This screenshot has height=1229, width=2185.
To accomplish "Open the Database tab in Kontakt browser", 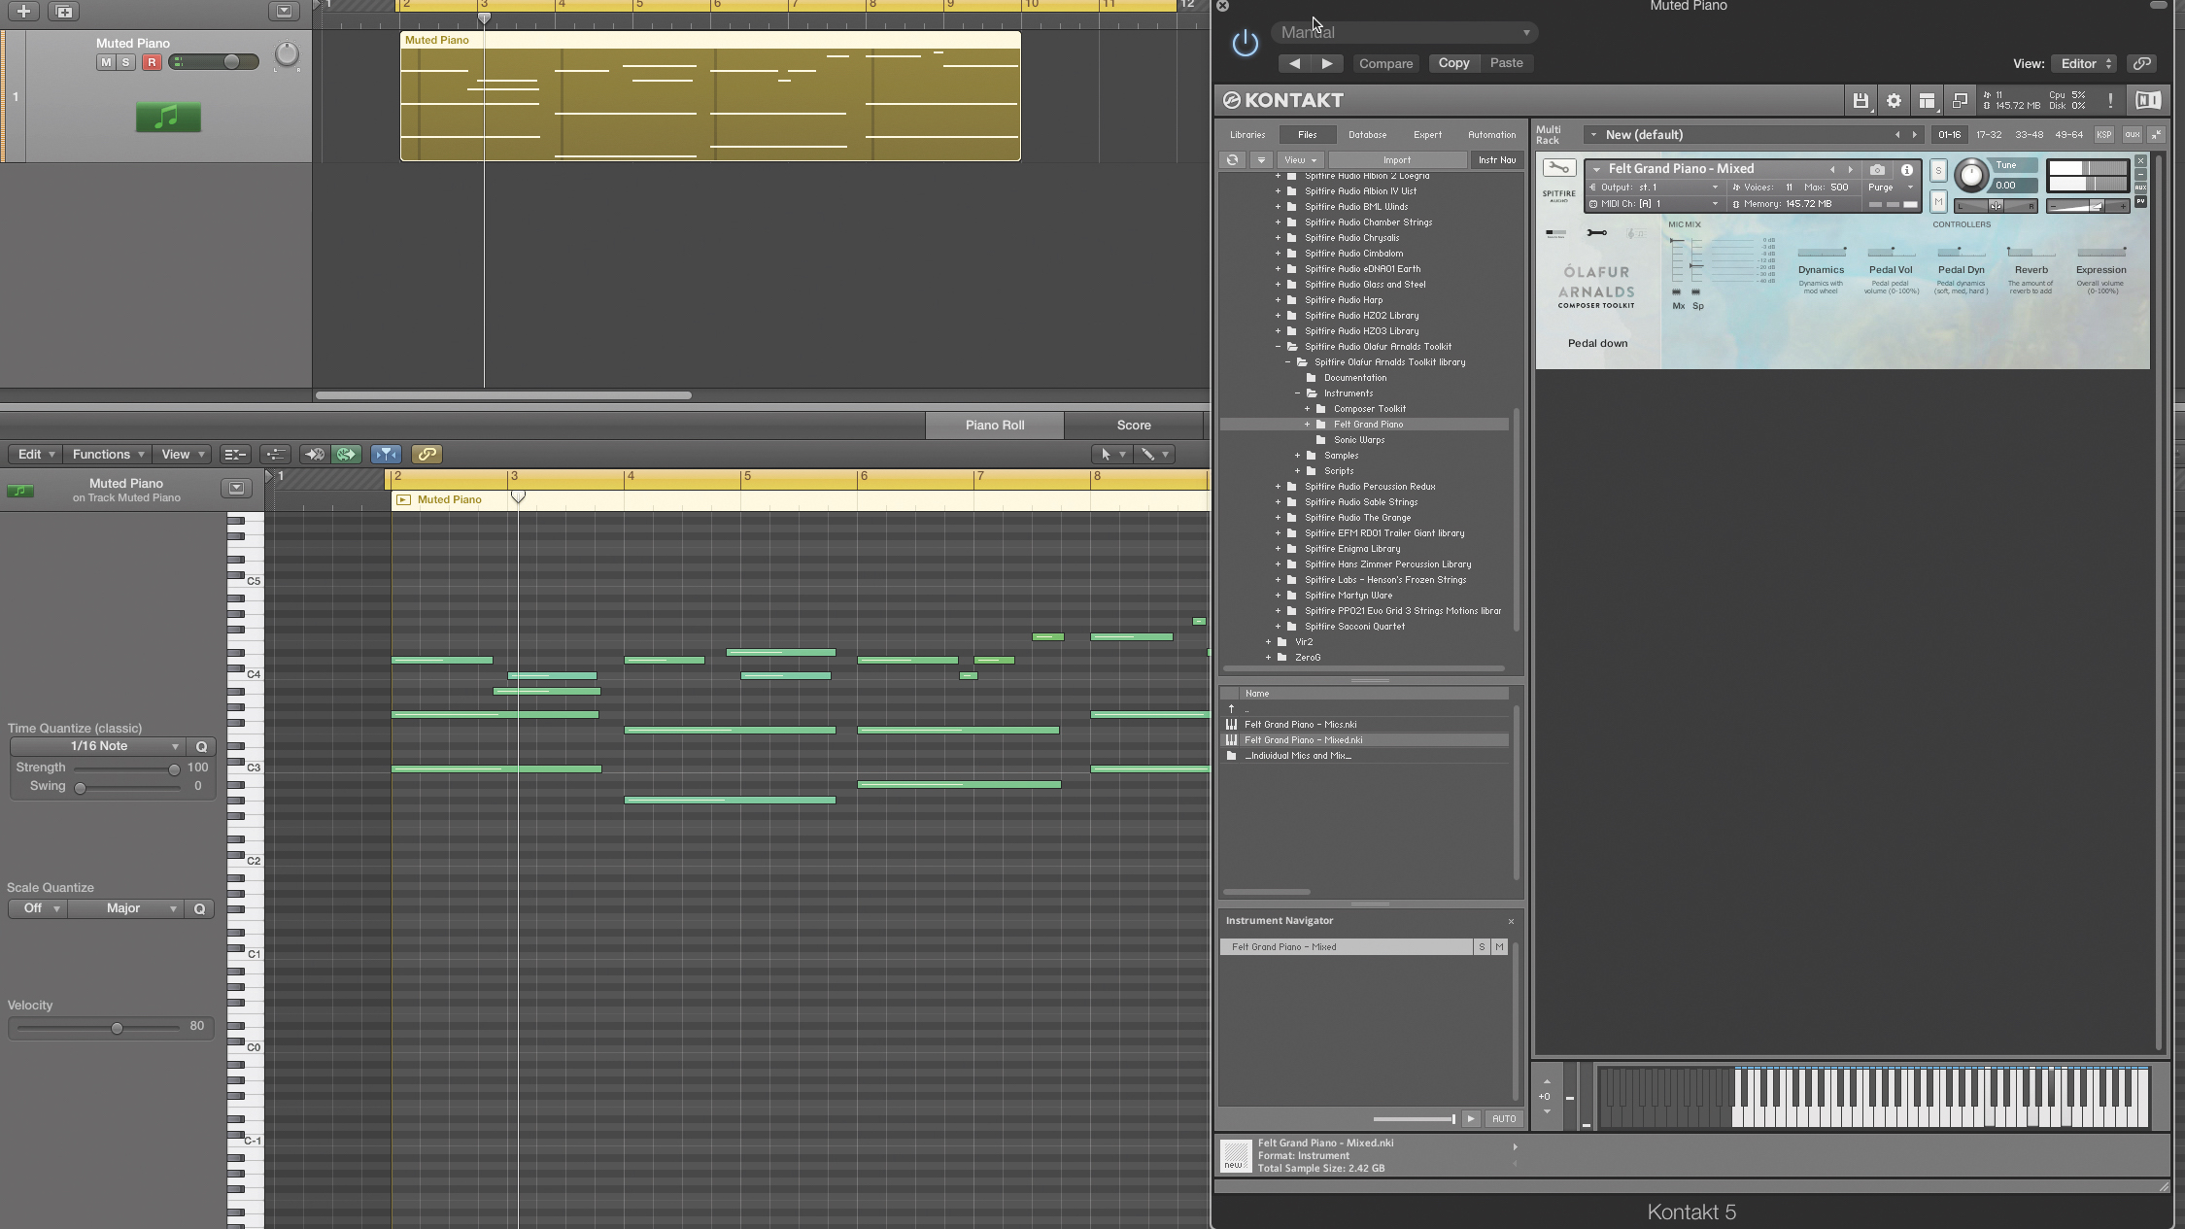I will coord(1367,135).
